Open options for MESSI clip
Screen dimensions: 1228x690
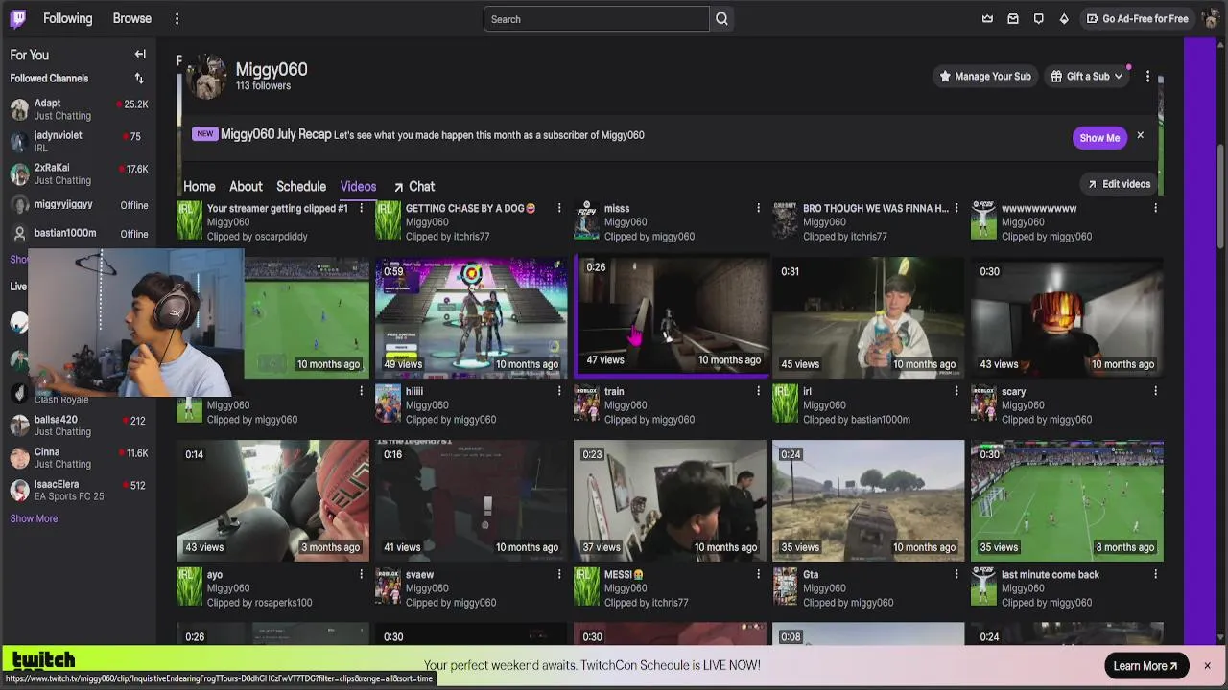coord(758,574)
